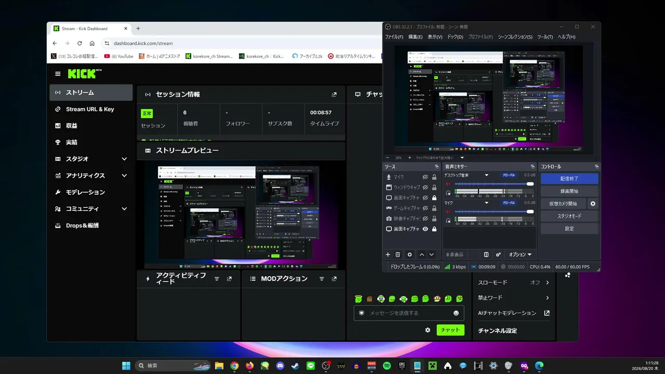This screenshot has width=665, height=374.
Task: Toggle visibility of 映像キャプチャ source
Action: (425, 218)
